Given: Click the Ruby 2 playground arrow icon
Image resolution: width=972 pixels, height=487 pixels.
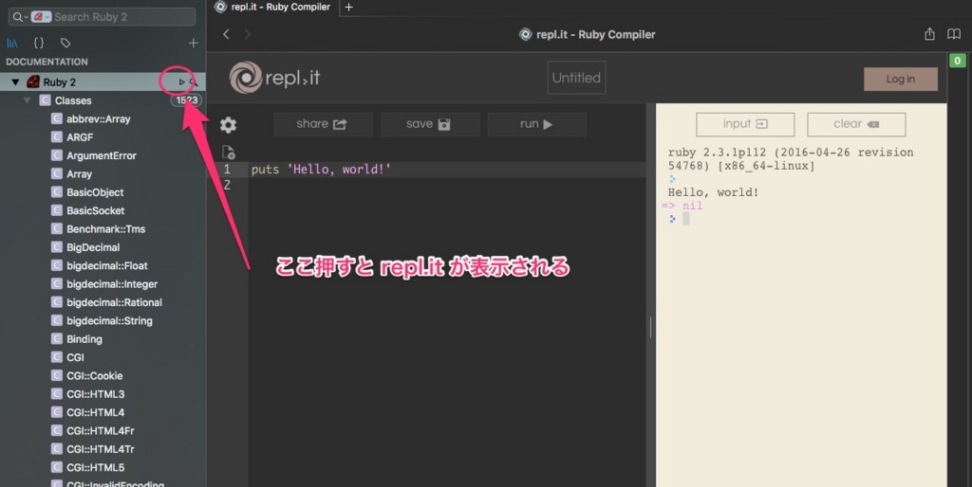Looking at the screenshot, I should [x=181, y=81].
